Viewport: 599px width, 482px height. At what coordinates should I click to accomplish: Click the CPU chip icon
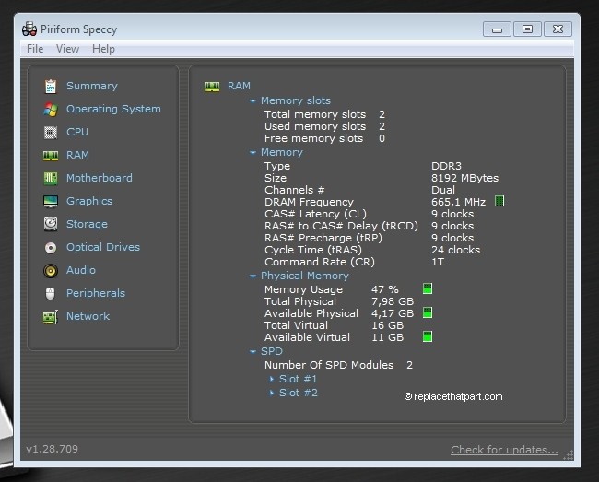[51, 132]
